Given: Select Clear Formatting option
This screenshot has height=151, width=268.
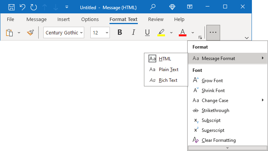Looking at the screenshot, I should tap(227, 140).
